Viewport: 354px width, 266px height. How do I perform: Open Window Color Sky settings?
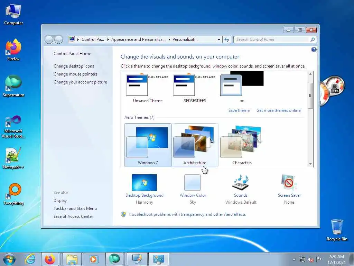[193, 189]
